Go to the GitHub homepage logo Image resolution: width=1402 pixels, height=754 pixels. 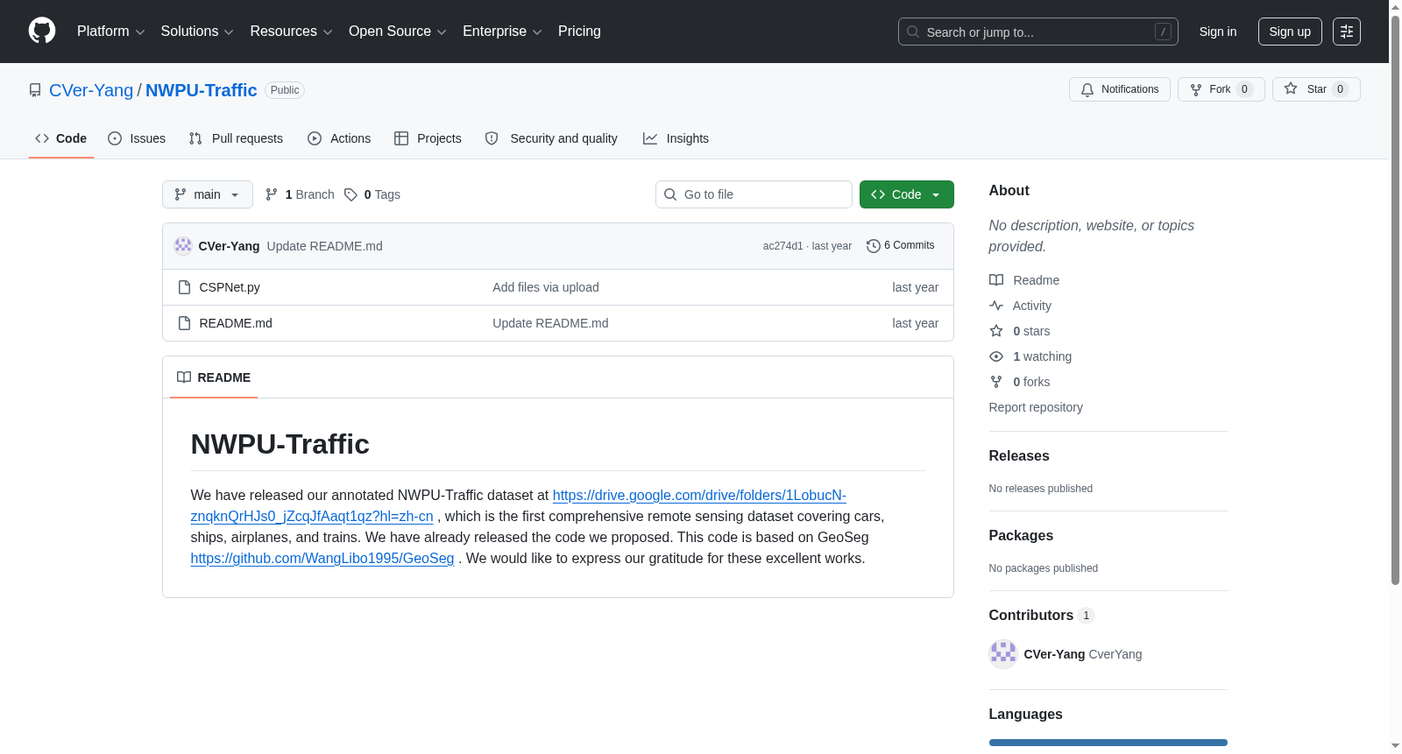(x=42, y=31)
